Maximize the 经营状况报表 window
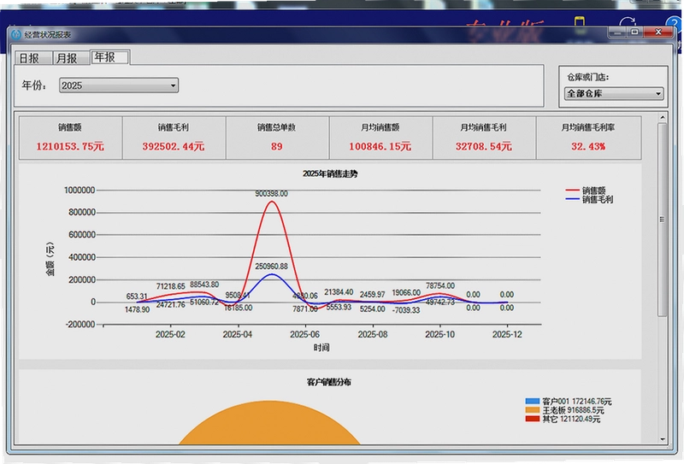This screenshot has height=464, width=684. coord(634,32)
